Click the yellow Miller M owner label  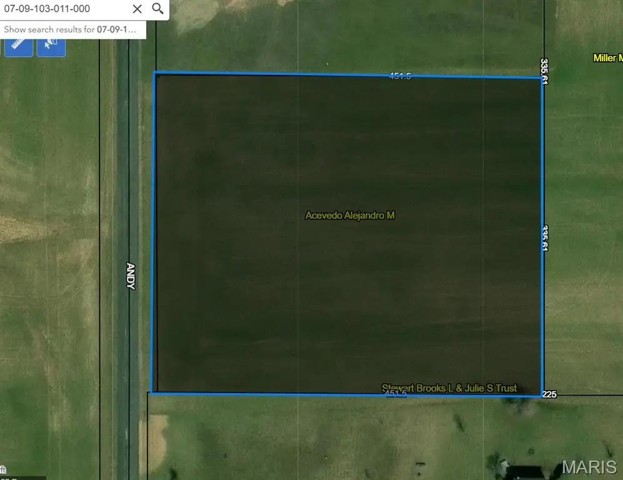607,58
